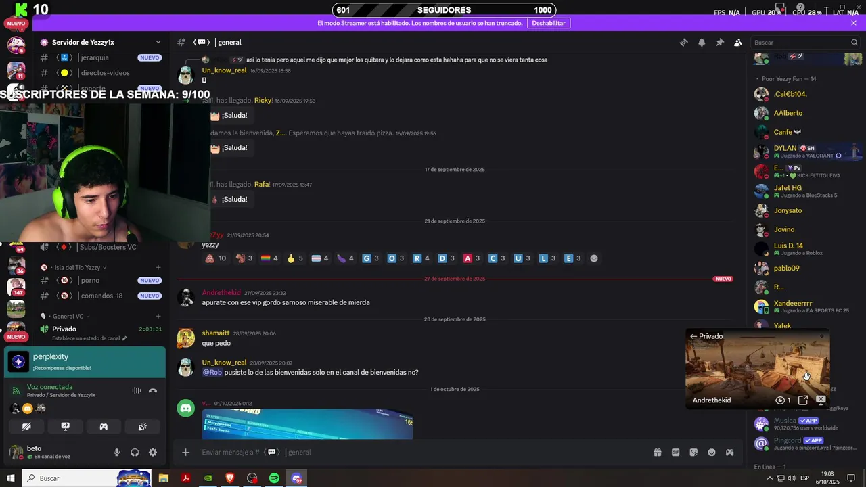Open Andrethekid's profile from message
Screen dimensions: 866x487
pyautogui.click(x=221, y=293)
